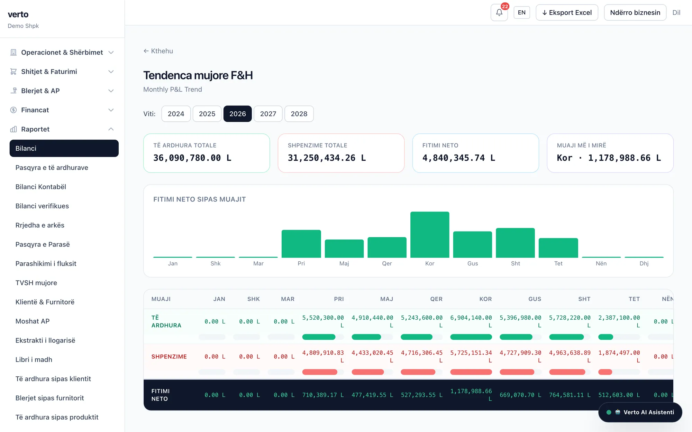Viewport: 692px width, 432px height.
Task: Expand Operacionet & Shërbimet chevron
Action: tap(111, 53)
